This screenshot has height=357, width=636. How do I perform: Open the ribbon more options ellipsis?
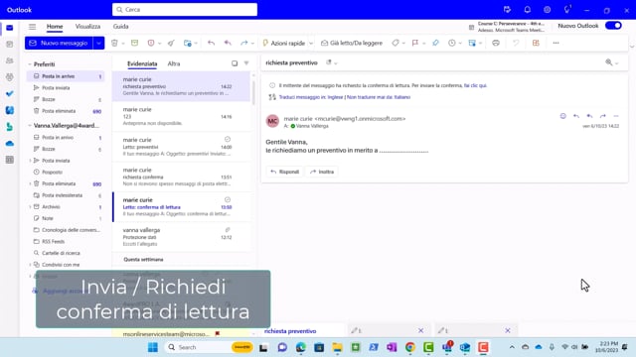click(556, 43)
